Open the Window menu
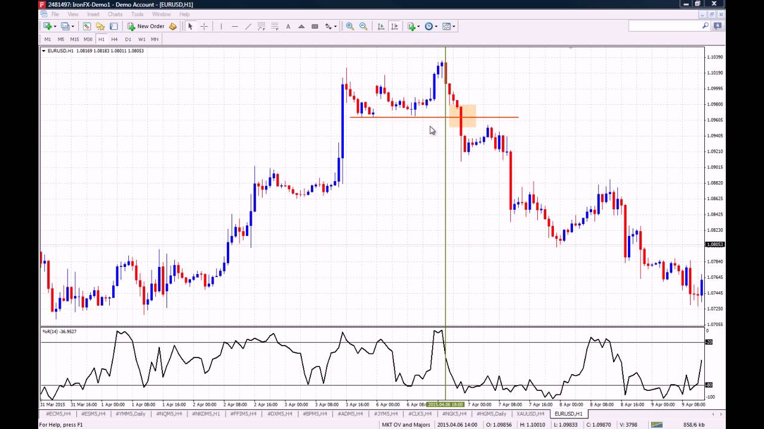The image size is (764, 429). pos(161,14)
